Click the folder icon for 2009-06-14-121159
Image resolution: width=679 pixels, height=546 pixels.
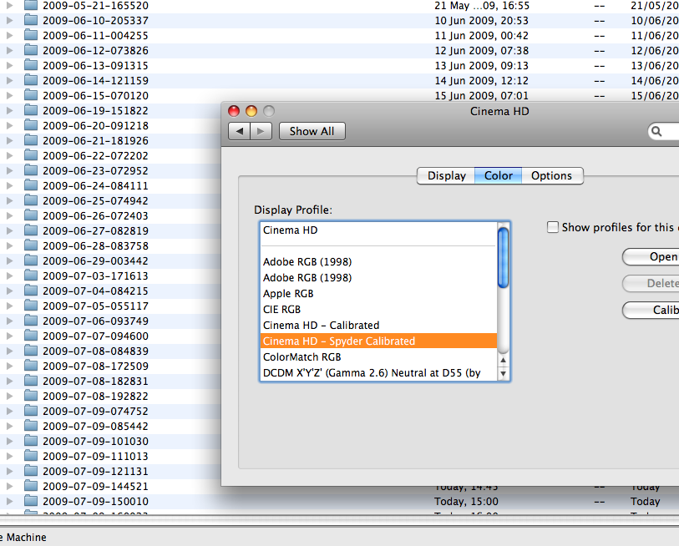coord(31,80)
